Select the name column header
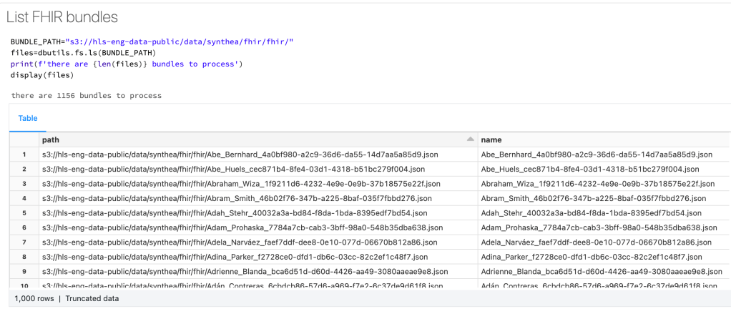The height and width of the screenshot is (309, 731). (x=491, y=139)
